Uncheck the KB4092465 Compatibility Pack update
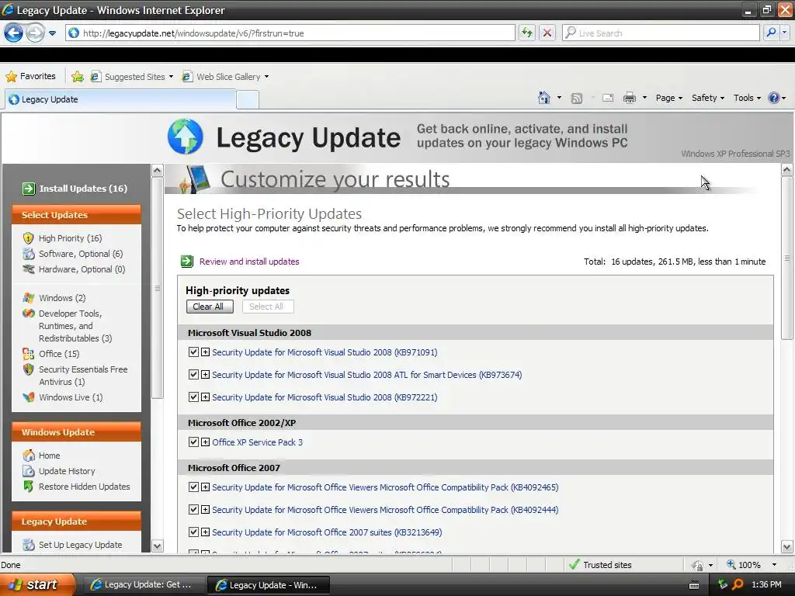 point(193,487)
